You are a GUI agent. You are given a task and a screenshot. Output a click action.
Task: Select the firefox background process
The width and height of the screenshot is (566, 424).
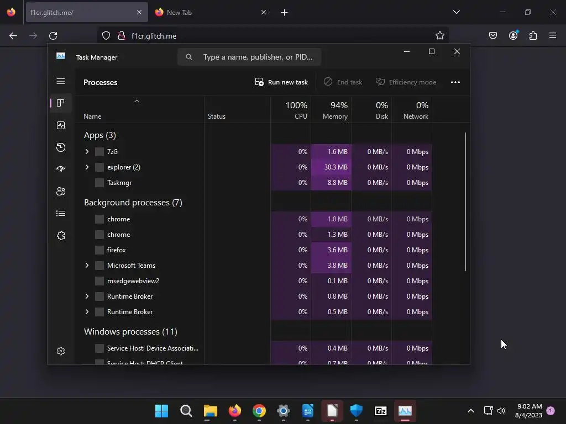click(x=253, y=250)
